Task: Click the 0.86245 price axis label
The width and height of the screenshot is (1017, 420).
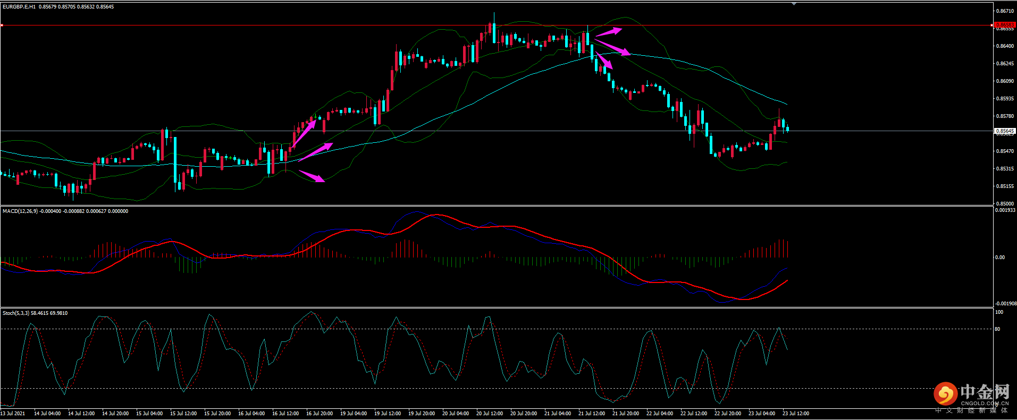Action: coord(1005,64)
